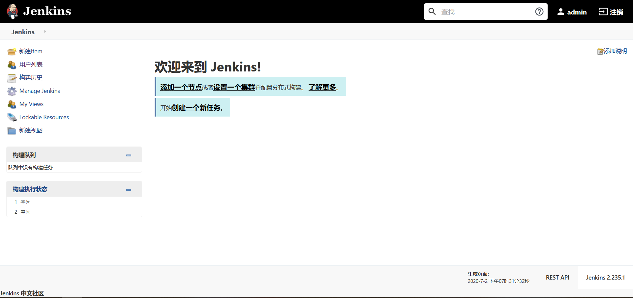Image resolution: width=633 pixels, height=298 pixels.
Task: Click the Jenkins butler logo icon
Action: 13,12
